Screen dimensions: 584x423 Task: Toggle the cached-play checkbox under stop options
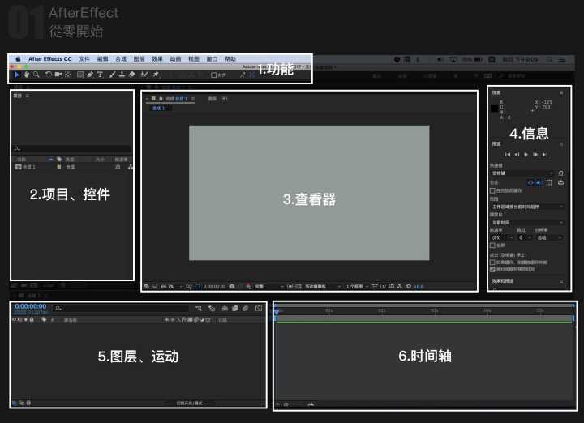pyautogui.click(x=492, y=263)
